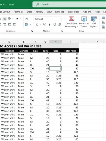The height and width of the screenshot is (141, 106).
Task: Apply Accounting dollar number format
Action: 37,25
